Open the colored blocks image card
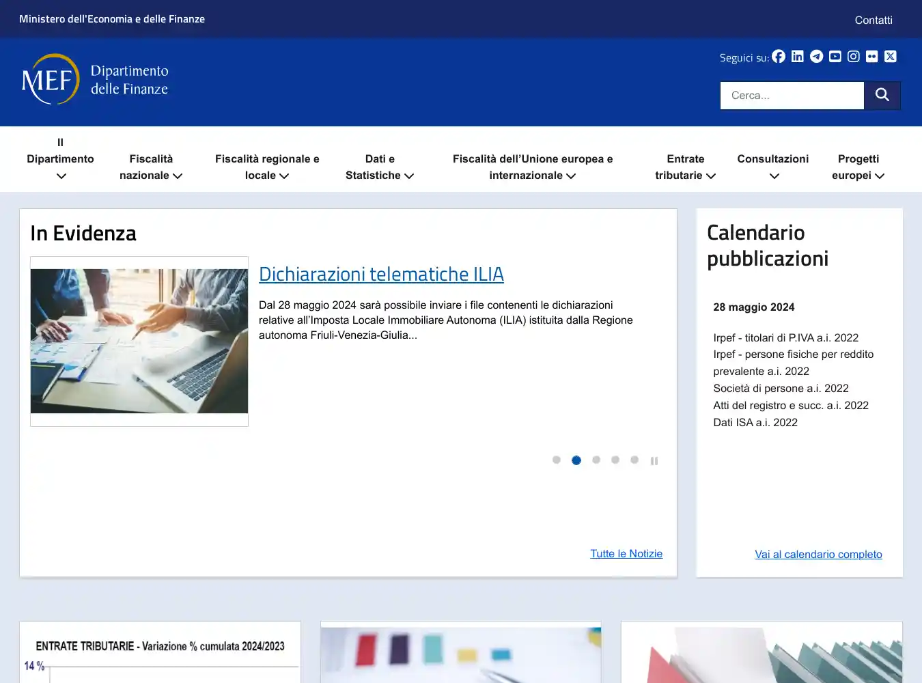 (461, 652)
